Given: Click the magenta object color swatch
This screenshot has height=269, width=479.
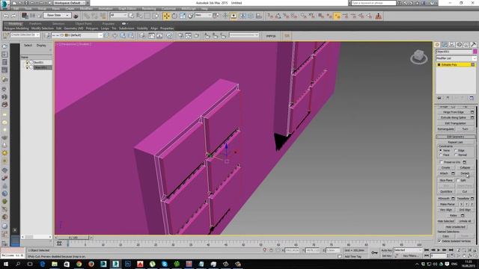Looking at the screenshot, I should tap(475, 52).
